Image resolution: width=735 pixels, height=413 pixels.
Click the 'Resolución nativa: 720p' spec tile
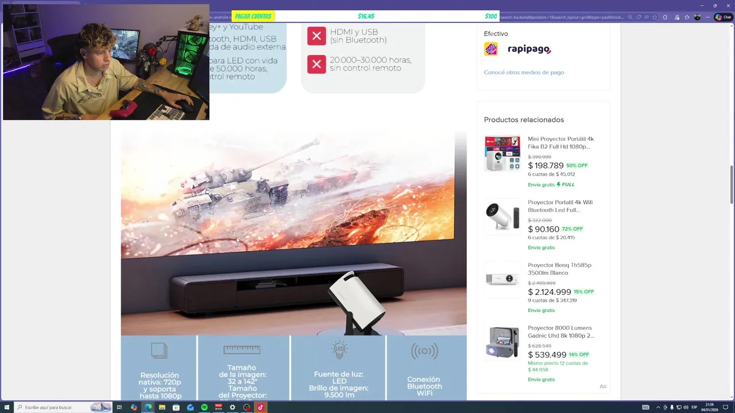pyautogui.click(x=158, y=368)
